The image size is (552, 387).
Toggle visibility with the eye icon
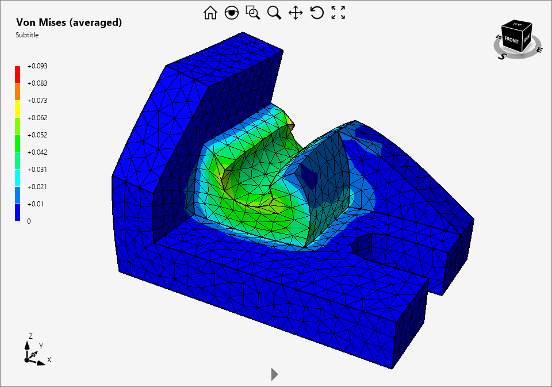[x=232, y=12]
